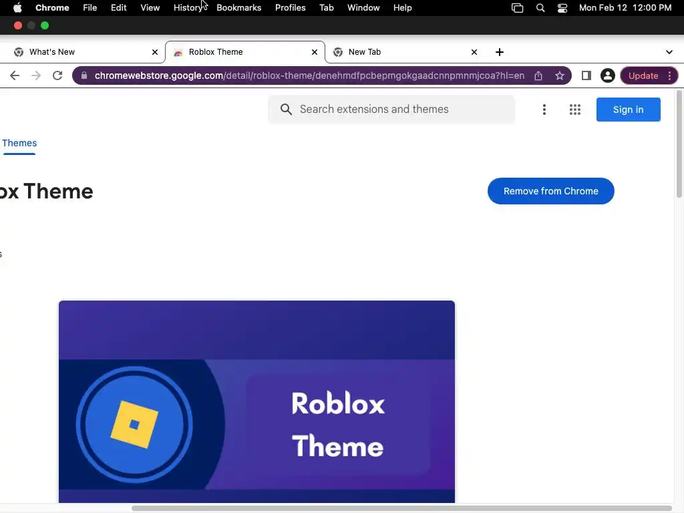Open a new tab with plus button
The image size is (684, 513).
click(x=500, y=52)
